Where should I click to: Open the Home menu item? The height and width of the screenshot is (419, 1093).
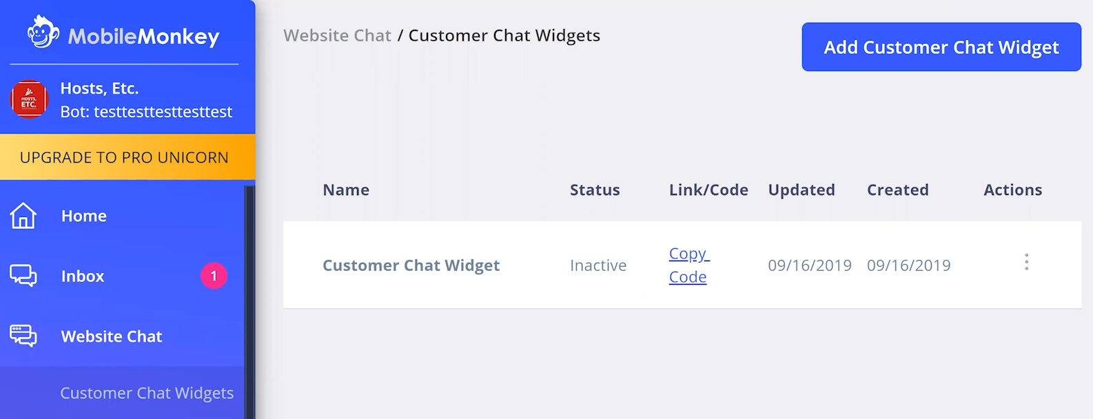[84, 216]
